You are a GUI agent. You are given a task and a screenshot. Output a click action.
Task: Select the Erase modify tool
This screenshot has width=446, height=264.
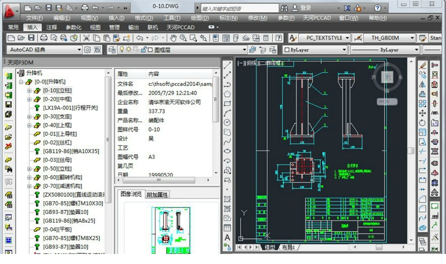click(423, 66)
